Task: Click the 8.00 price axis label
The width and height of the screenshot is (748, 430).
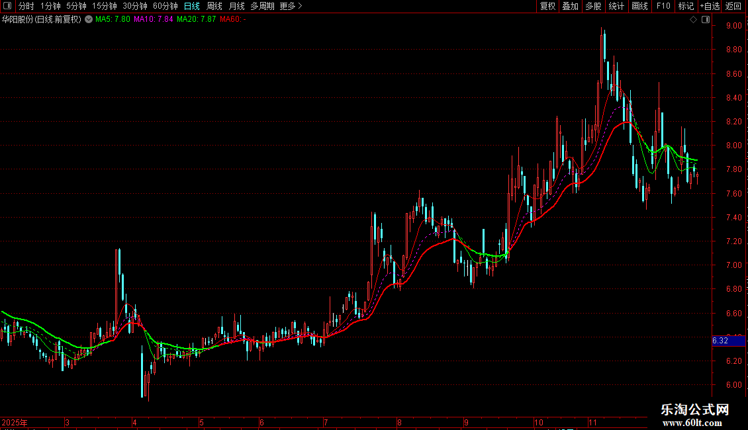Action: point(733,146)
